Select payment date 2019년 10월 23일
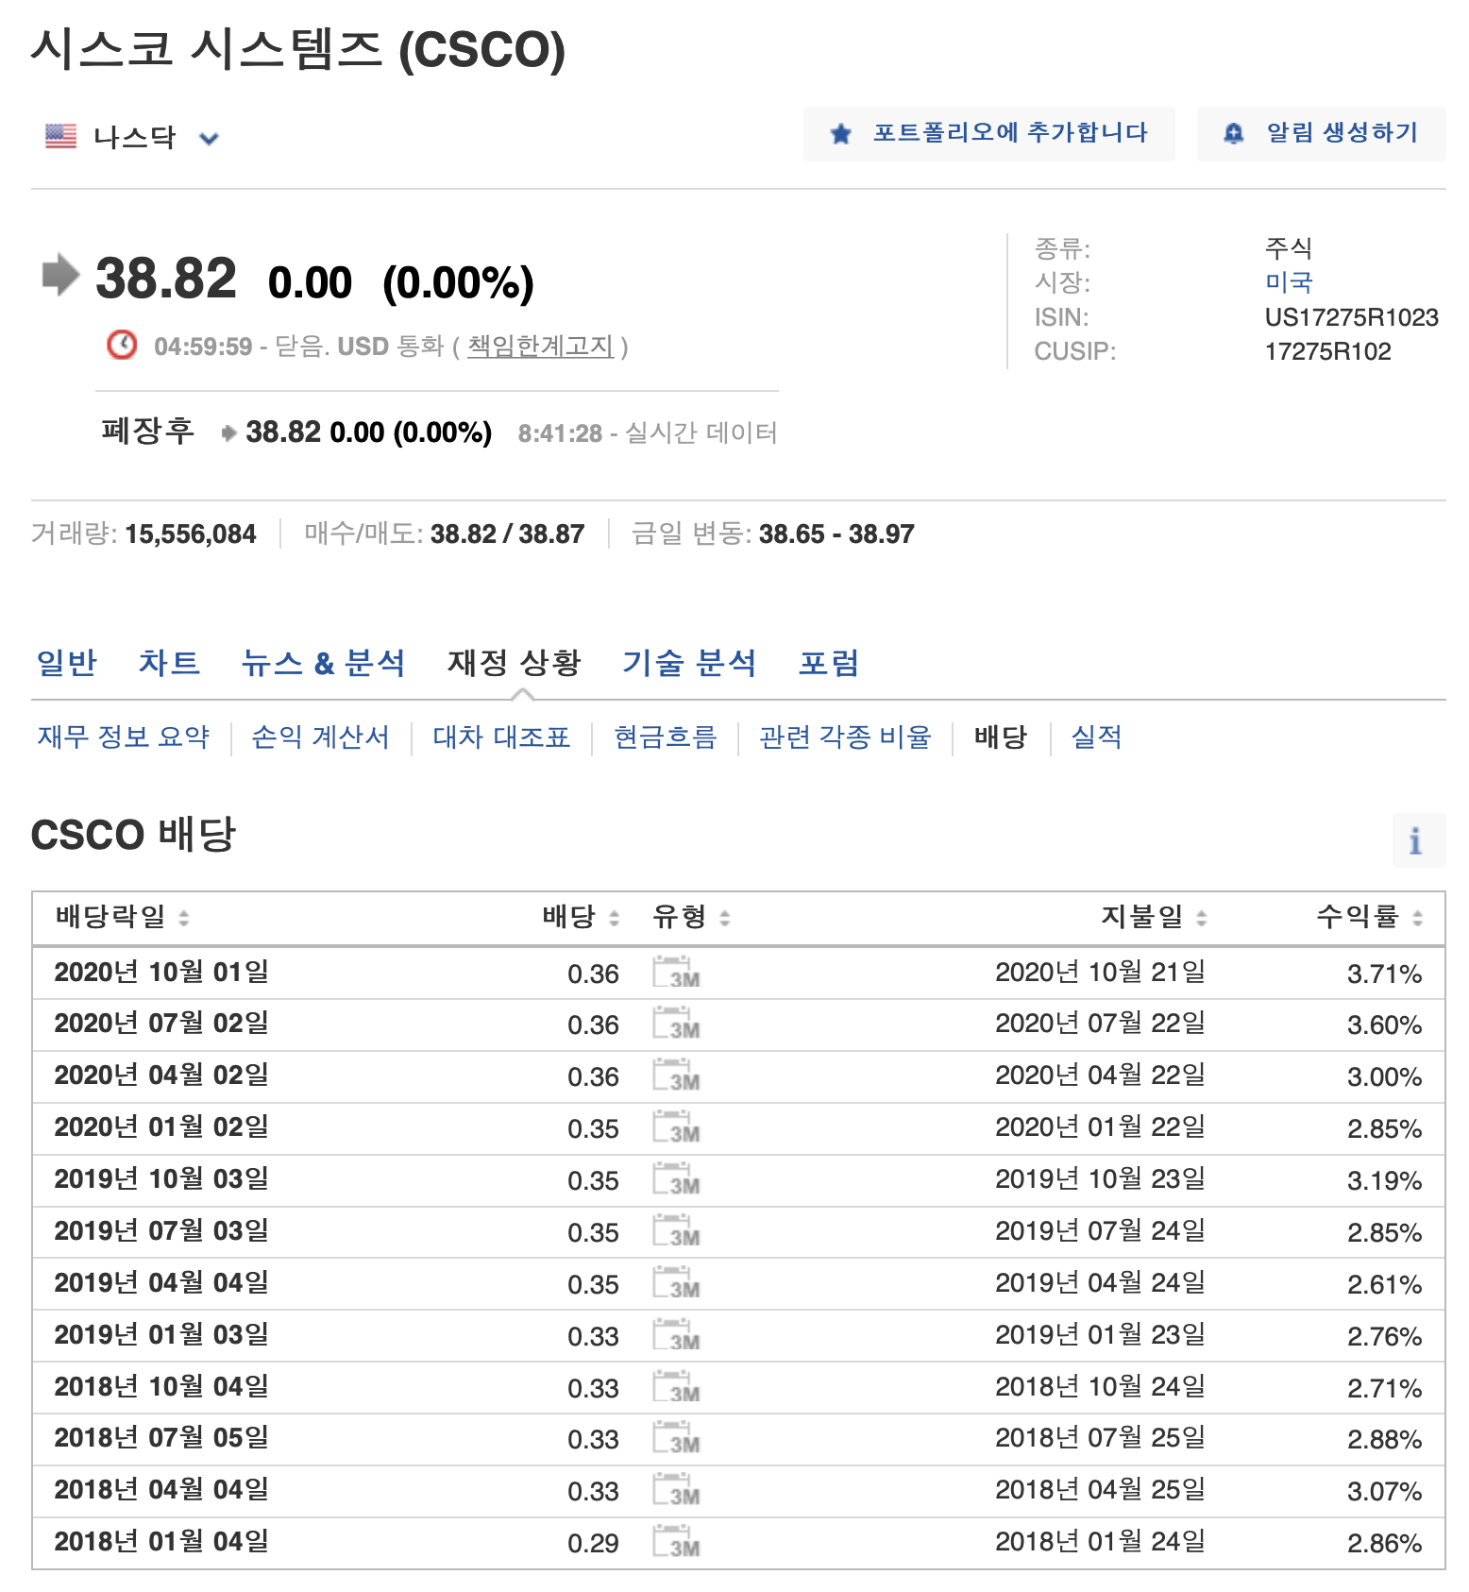Screen dimensions: 1469x1592 1100,1179
